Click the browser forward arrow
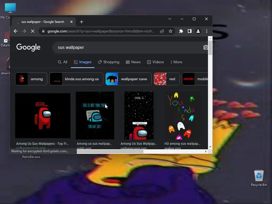272x204 pixels. coord(24,31)
